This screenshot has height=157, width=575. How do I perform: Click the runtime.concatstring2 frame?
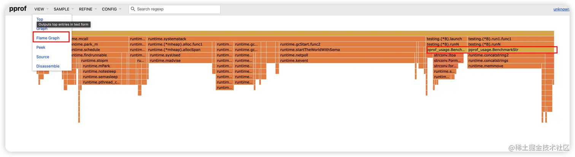pos(506,55)
